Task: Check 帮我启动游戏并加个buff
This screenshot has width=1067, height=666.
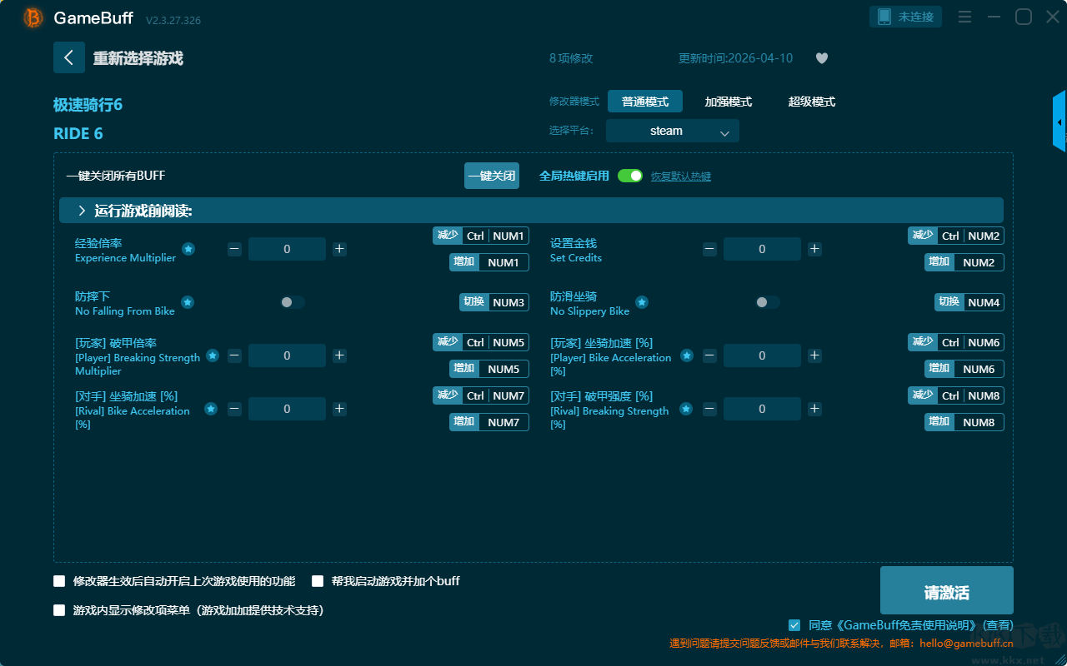Action: pyautogui.click(x=318, y=581)
